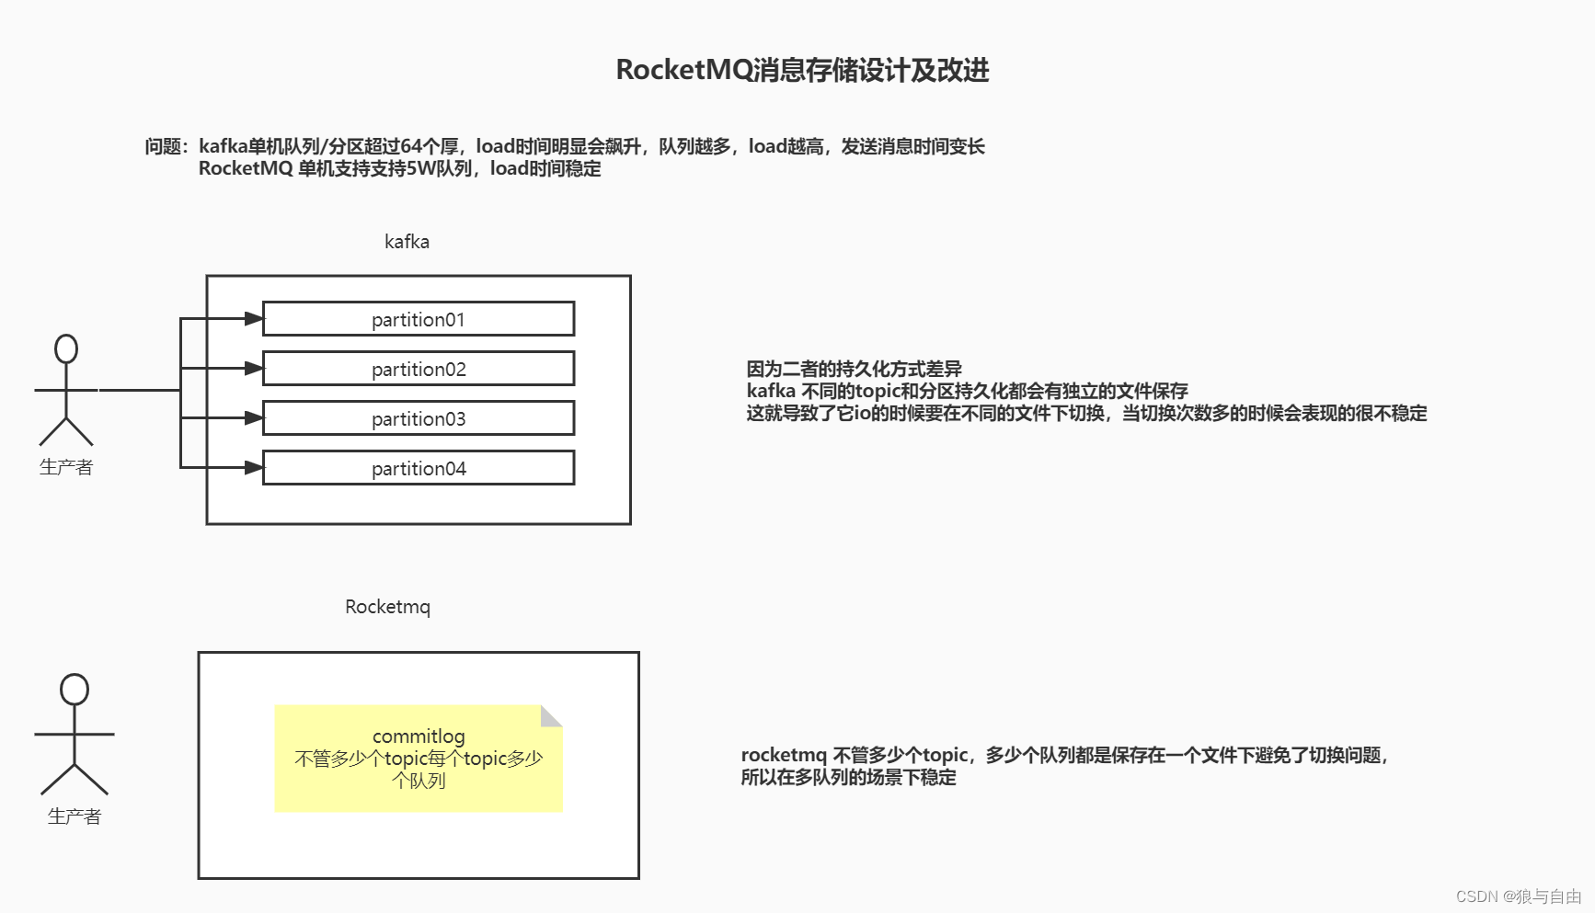
Task: Click the Rocketmq producer stick figure icon
Action: [75, 735]
